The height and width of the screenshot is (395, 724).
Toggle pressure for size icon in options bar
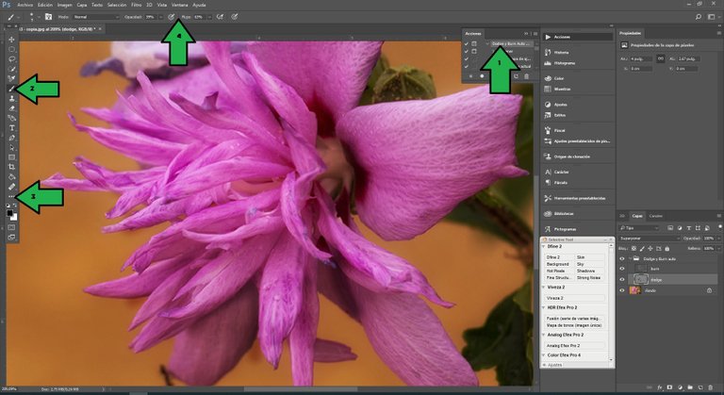tap(235, 17)
